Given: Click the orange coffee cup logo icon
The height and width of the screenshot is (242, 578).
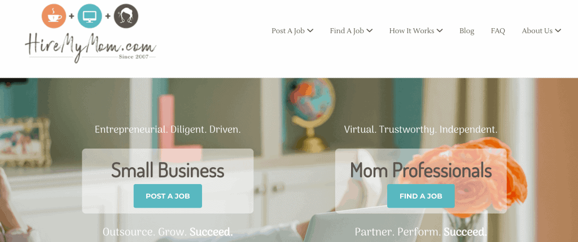Looking at the screenshot, I should click(x=54, y=16).
